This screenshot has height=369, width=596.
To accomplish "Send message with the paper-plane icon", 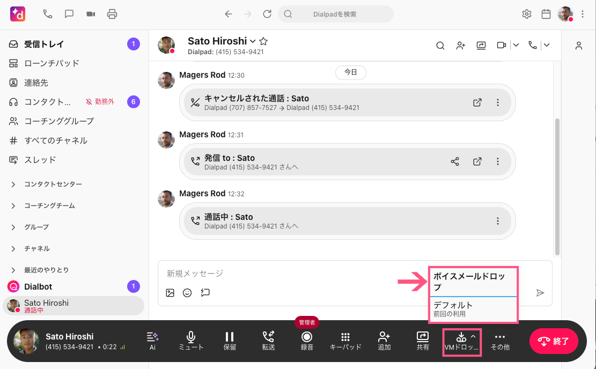I will [x=540, y=293].
